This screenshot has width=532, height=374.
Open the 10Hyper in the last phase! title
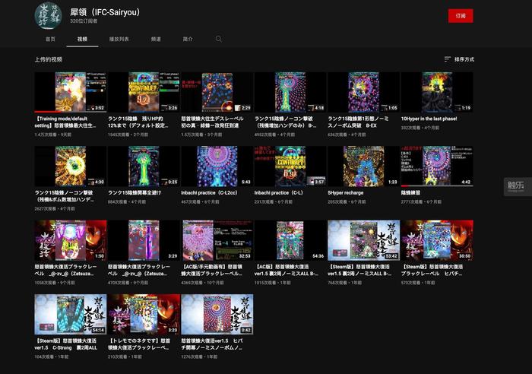click(429, 119)
